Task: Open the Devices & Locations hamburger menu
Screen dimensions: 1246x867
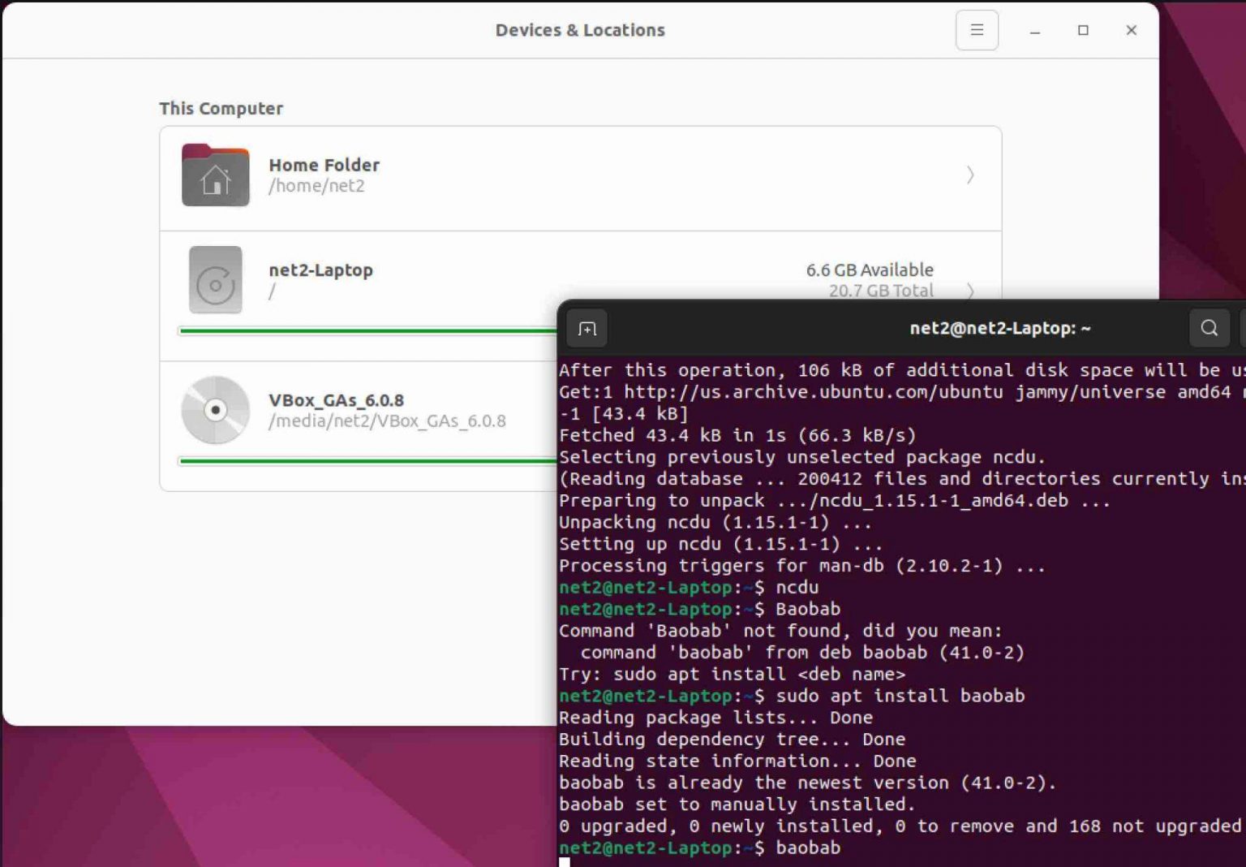Action: coord(977,30)
